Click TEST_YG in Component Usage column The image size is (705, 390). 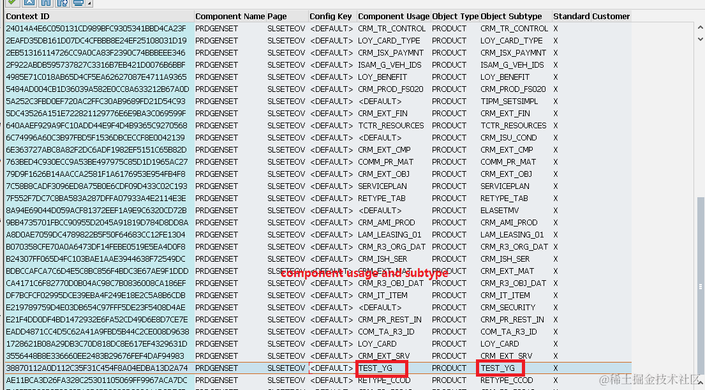point(375,368)
